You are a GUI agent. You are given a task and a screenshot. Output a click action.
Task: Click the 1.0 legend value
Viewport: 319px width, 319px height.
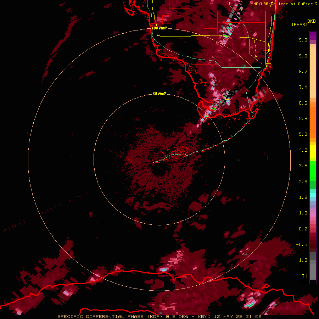[x=303, y=213]
